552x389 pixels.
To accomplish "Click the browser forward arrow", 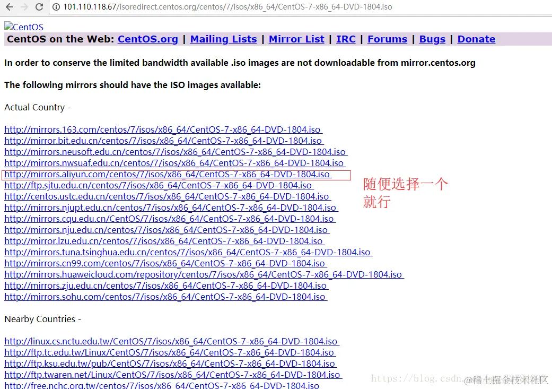I will [24, 7].
